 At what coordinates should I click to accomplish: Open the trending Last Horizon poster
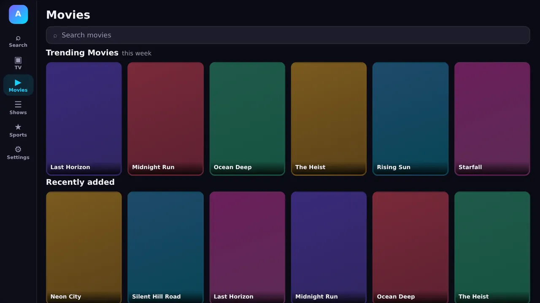click(84, 119)
